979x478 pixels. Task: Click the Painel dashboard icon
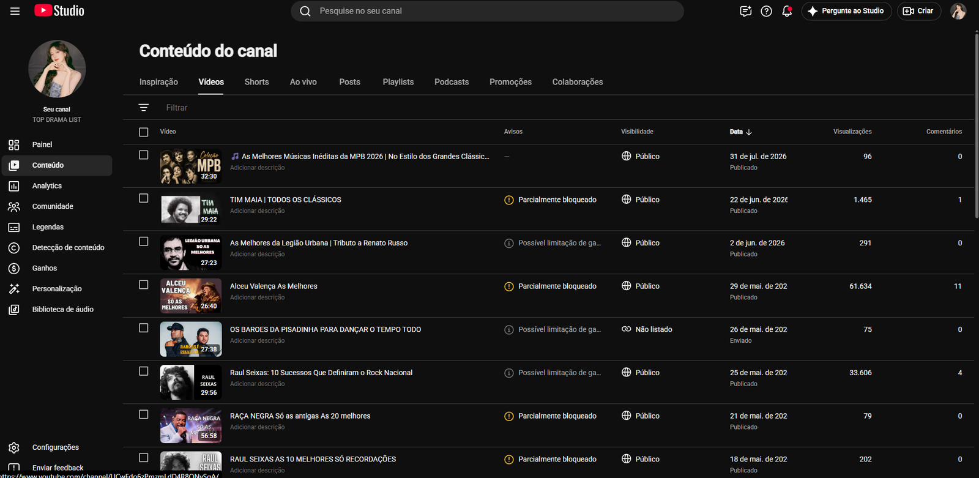click(x=14, y=145)
